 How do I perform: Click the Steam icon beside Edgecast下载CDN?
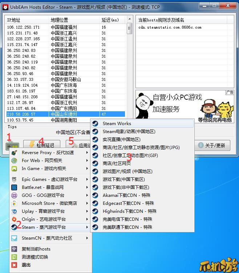tap(95, 203)
